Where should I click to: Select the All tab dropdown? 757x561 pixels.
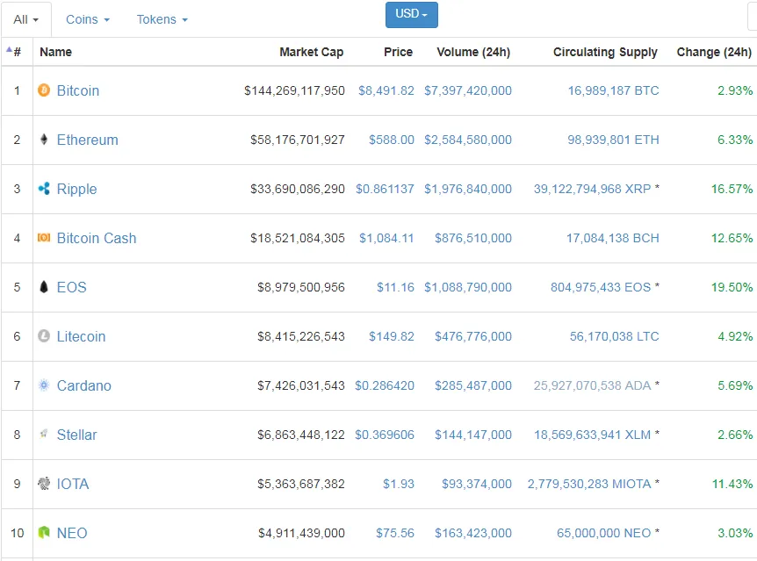point(26,20)
